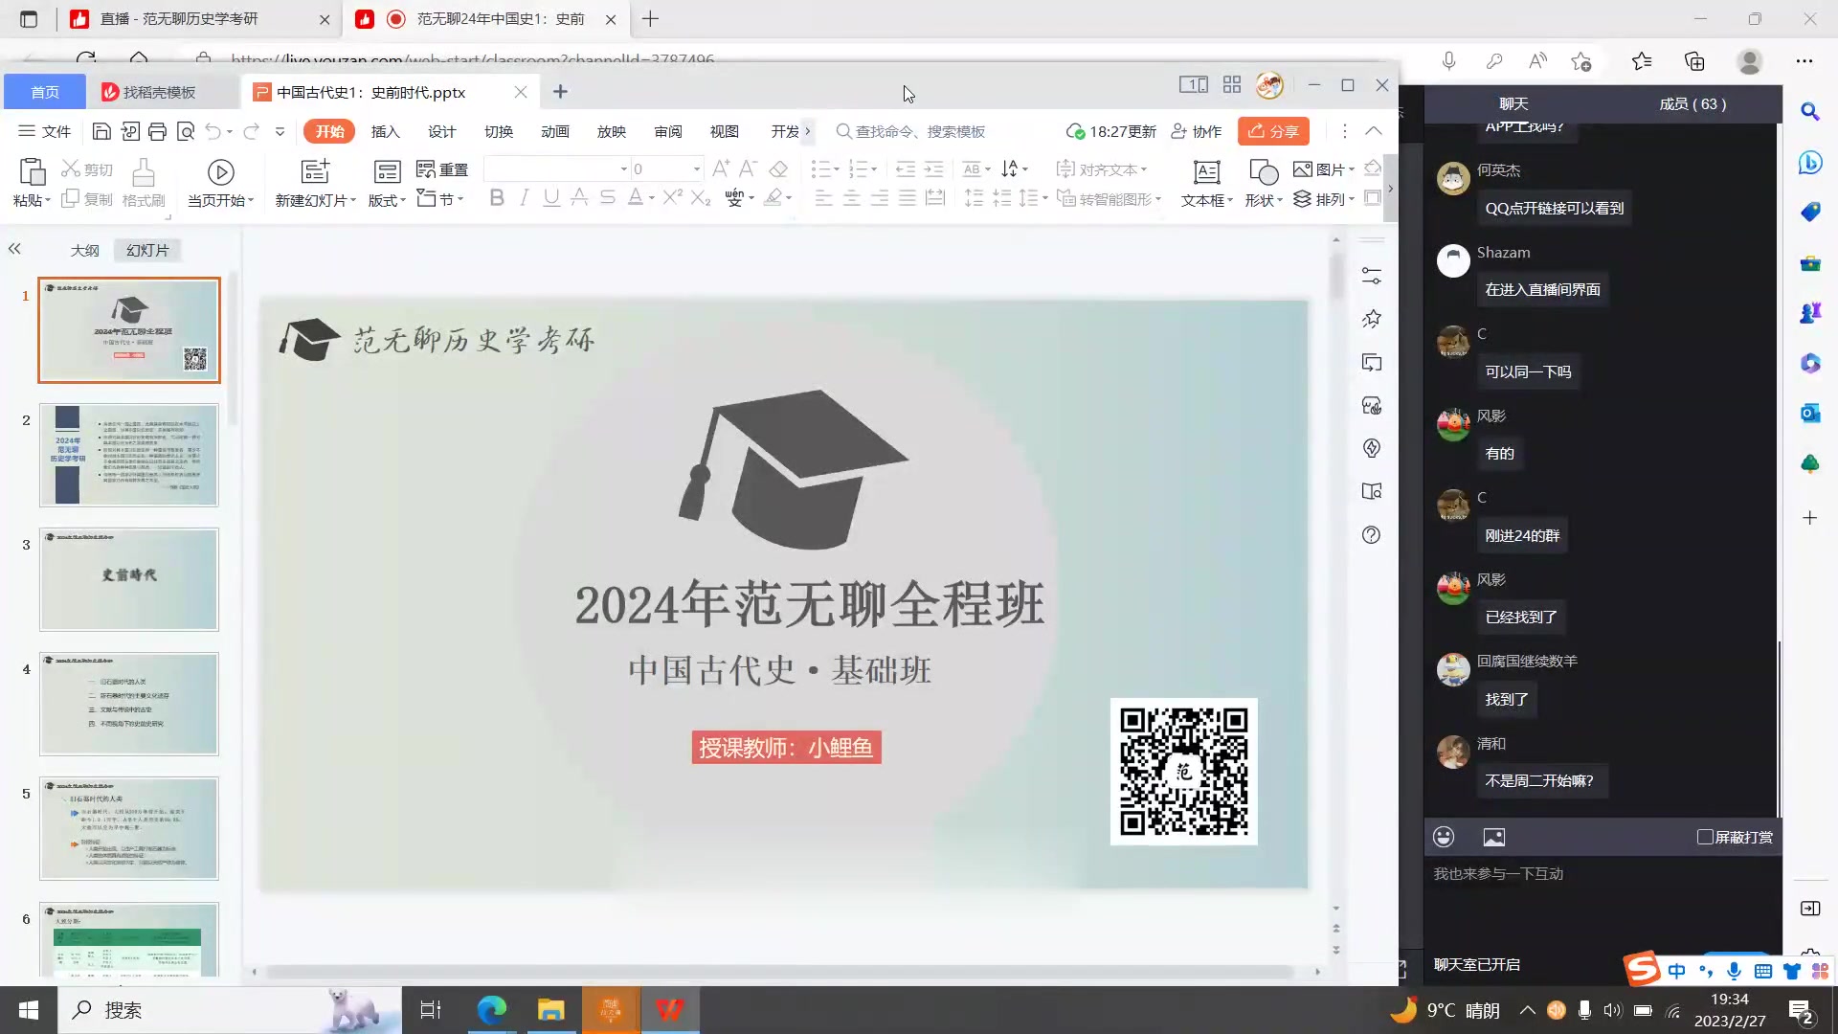The width and height of the screenshot is (1838, 1034).
Task: Click the help question mark icon in side panel
Action: (1372, 535)
